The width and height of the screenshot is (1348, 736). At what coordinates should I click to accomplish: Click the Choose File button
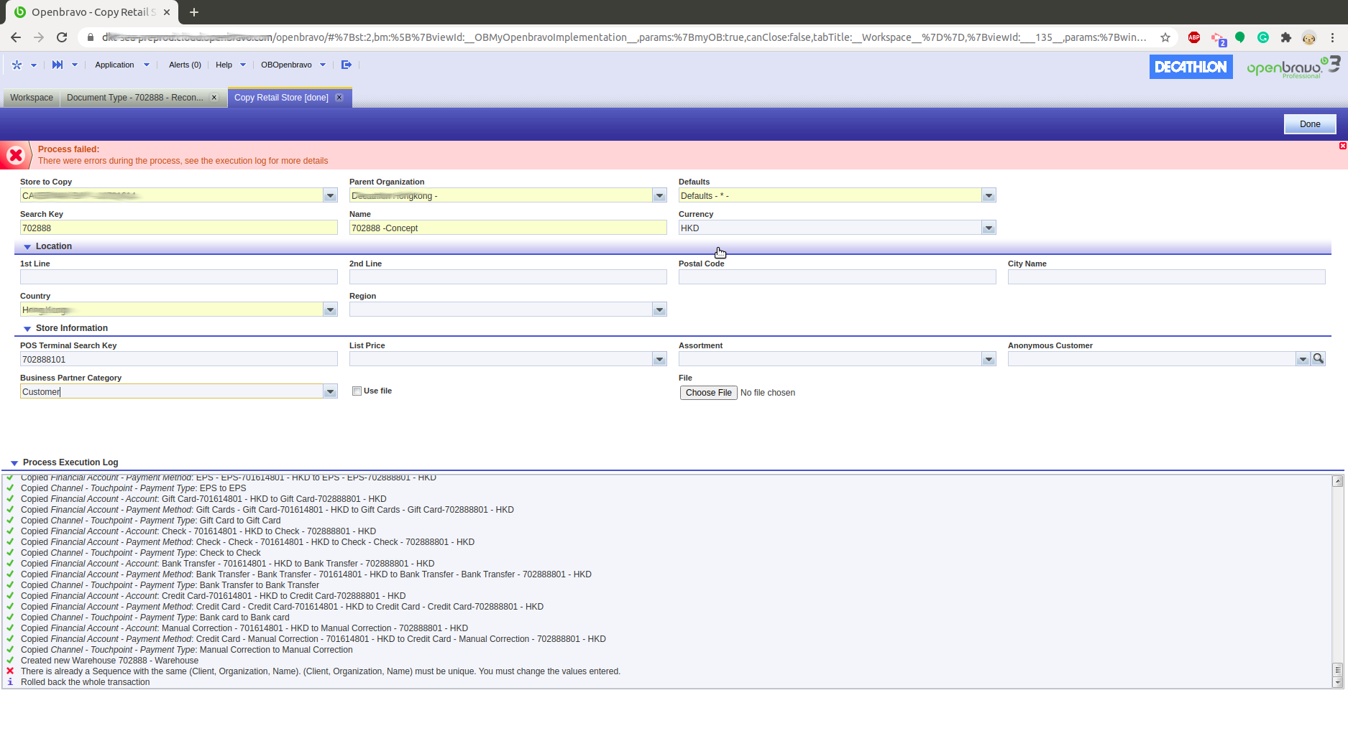click(x=708, y=393)
